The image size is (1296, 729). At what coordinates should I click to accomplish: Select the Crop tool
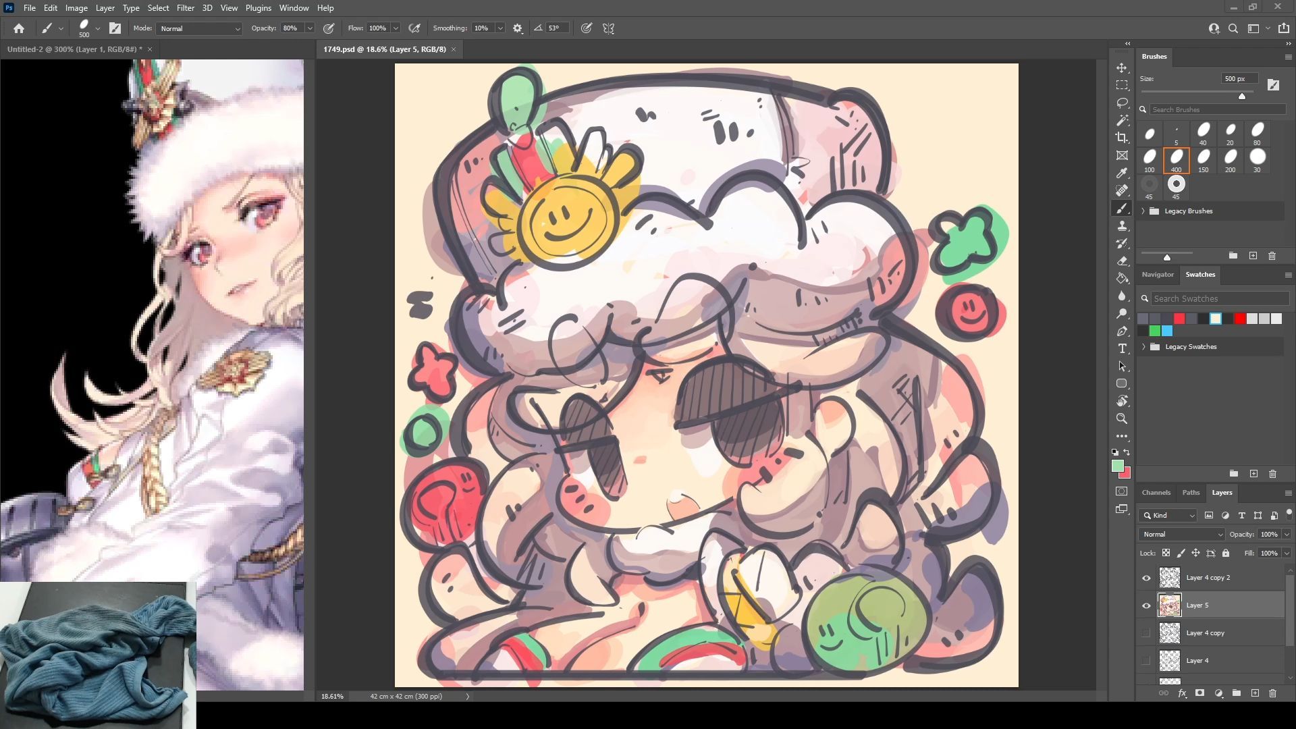click(1122, 138)
